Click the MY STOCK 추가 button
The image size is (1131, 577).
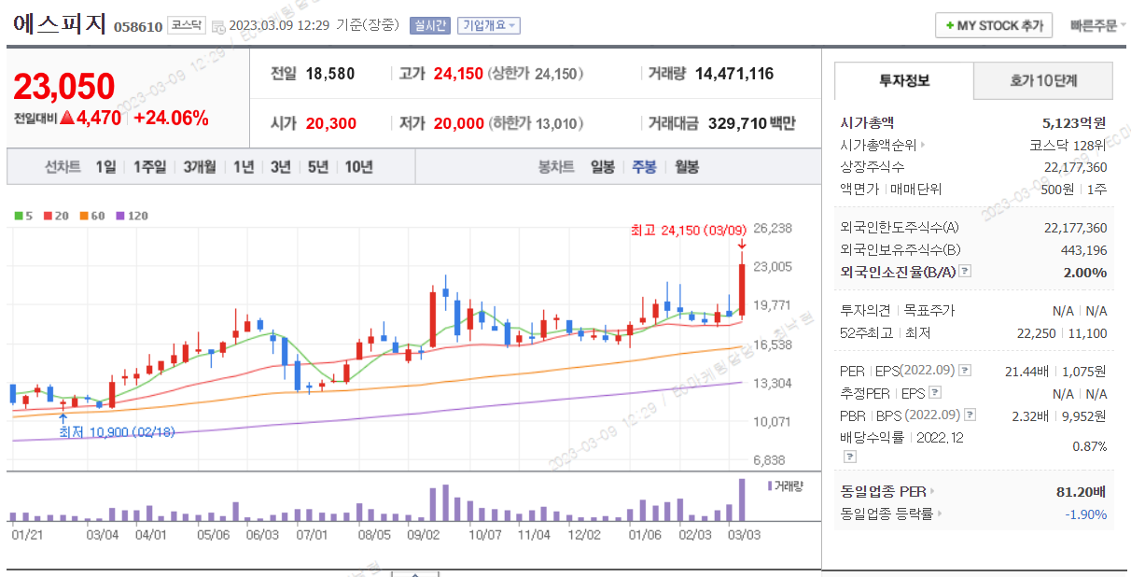(x=994, y=25)
